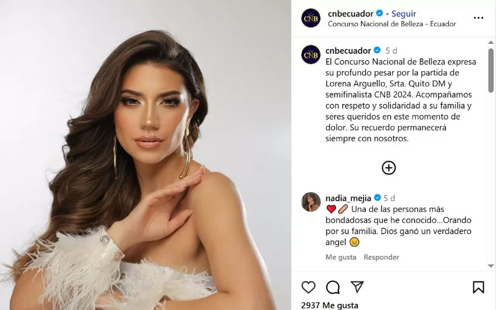Like the post with the heart icon

[x=309, y=287]
